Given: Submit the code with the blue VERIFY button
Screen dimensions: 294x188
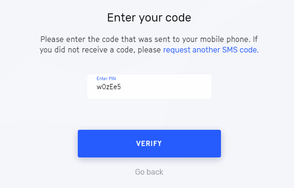Looking at the screenshot, I should (x=149, y=144).
